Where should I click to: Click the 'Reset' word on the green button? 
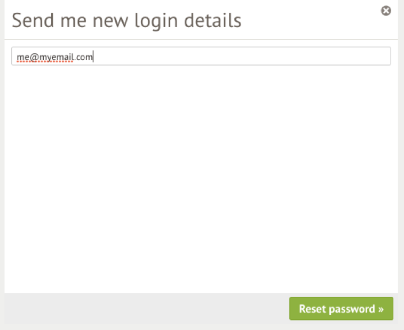pyautogui.click(x=312, y=309)
